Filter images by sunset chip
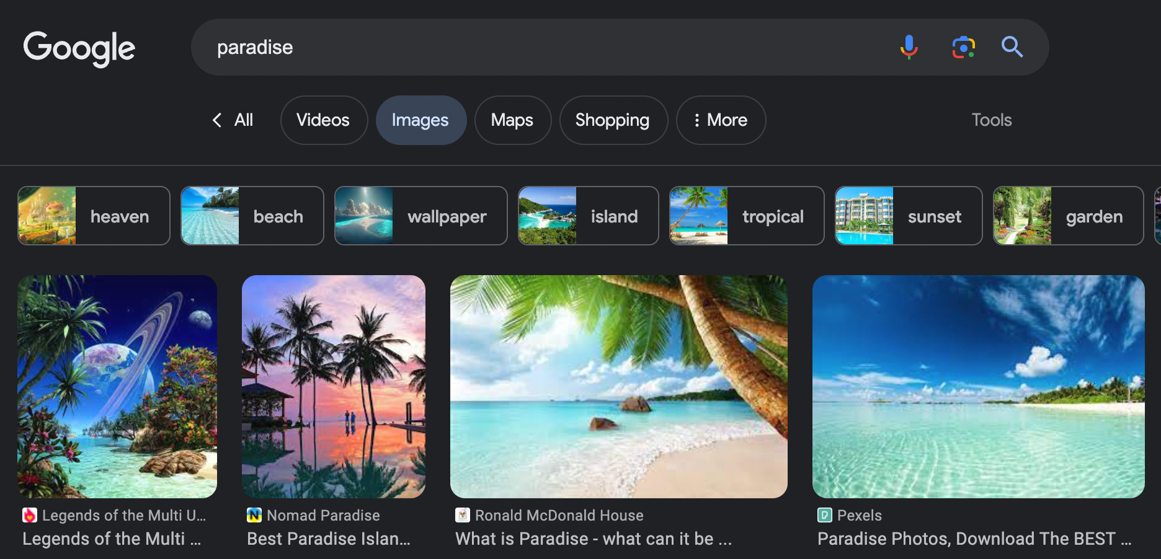This screenshot has height=559, width=1161. [909, 216]
